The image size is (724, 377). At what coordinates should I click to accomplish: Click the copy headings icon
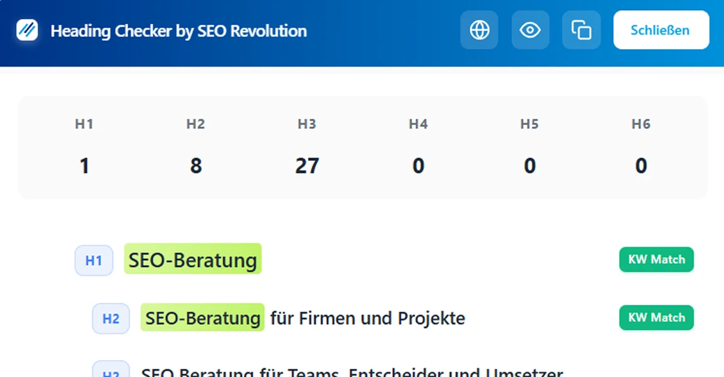[581, 30]
